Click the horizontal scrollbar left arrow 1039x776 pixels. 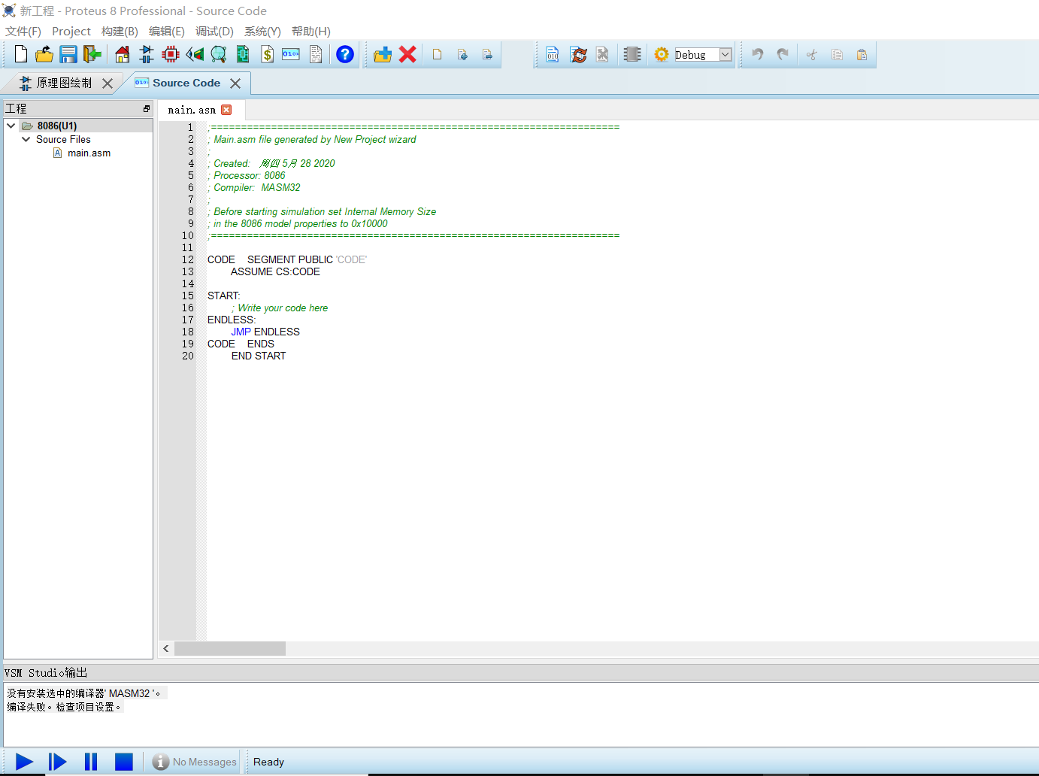tap(166, 648)
